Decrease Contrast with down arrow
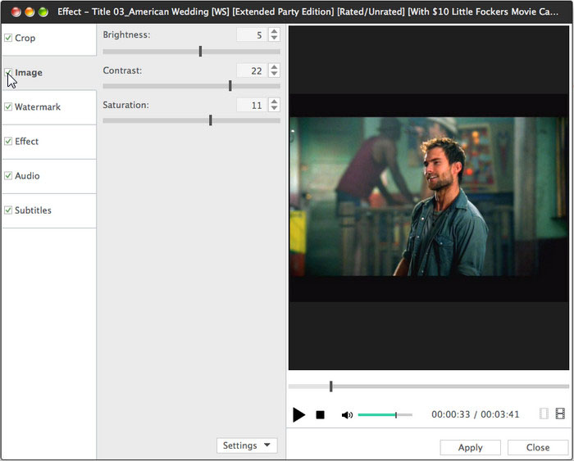 point(274,73)
